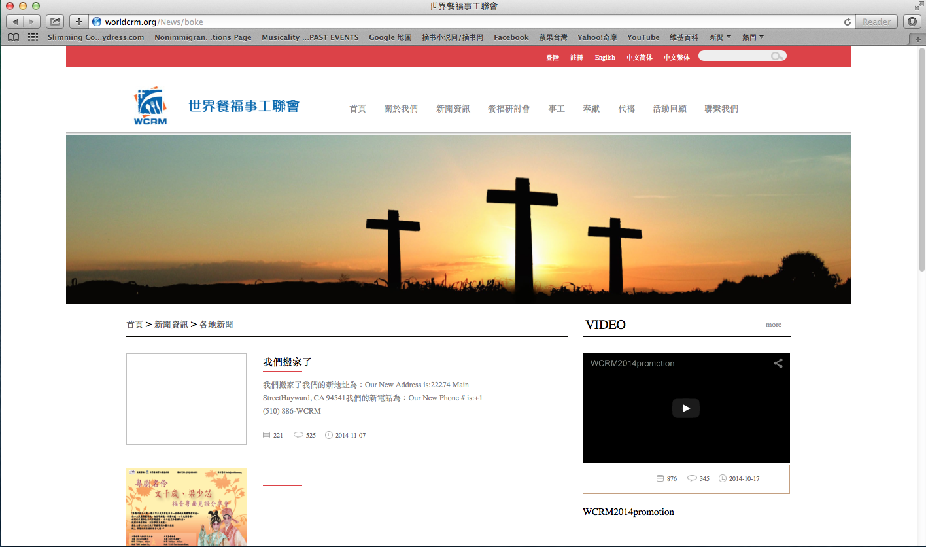The width and height of the screenshot is (926, 547).
Task: Click the comment bubble icon beside 345
Action: pos(692,478)
